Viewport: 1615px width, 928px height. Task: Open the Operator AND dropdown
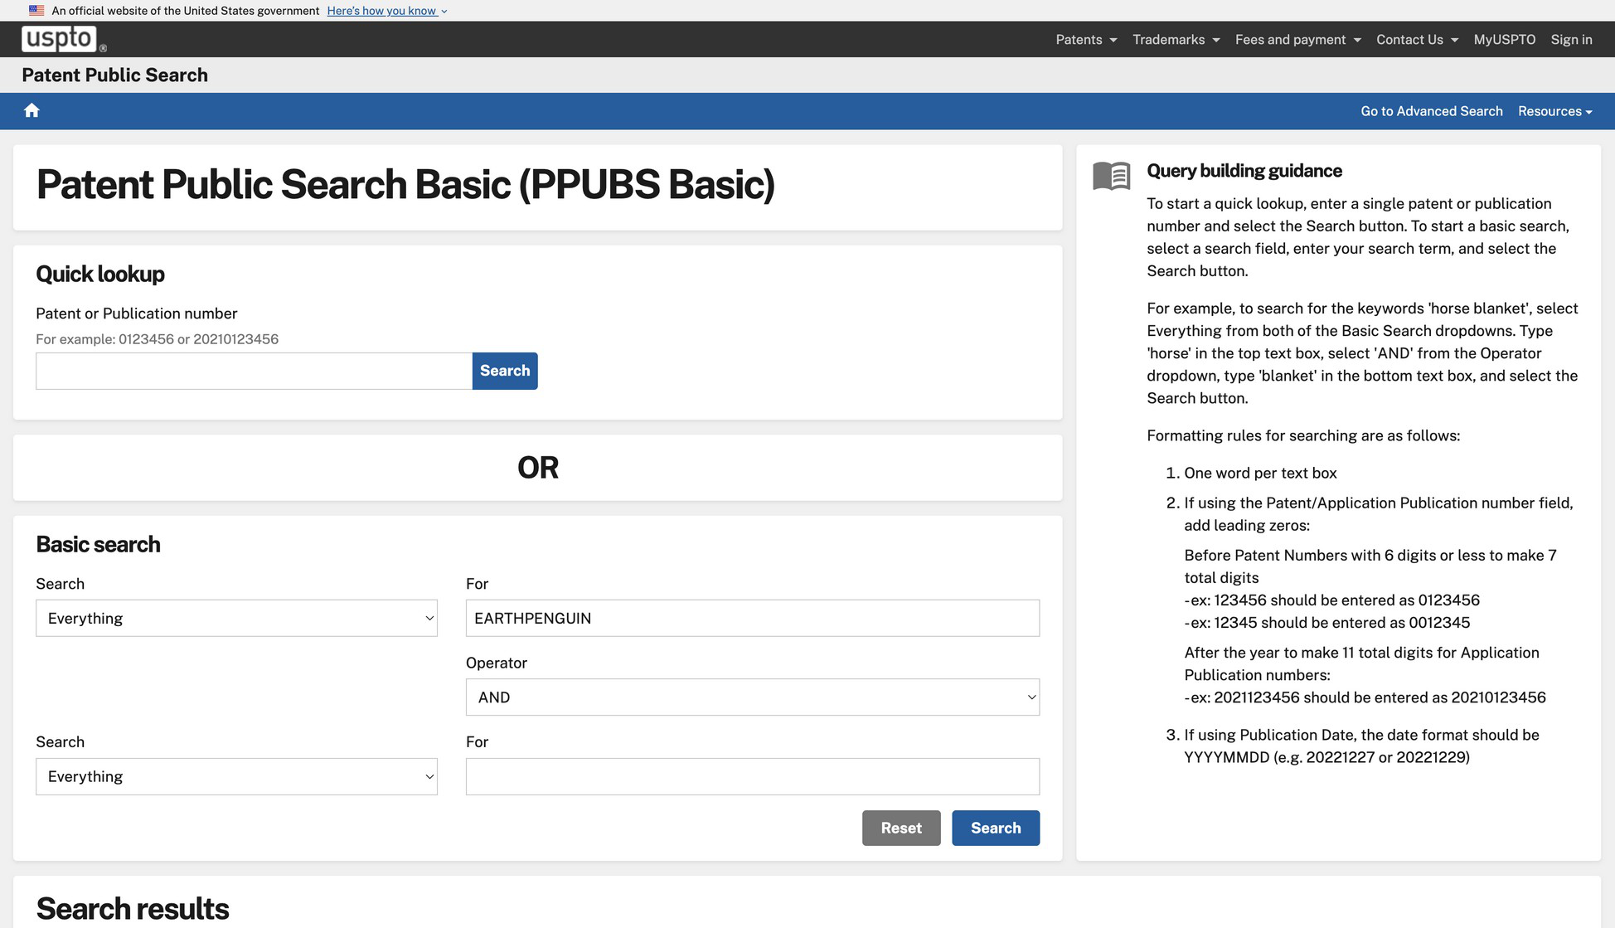coord(752,697)
